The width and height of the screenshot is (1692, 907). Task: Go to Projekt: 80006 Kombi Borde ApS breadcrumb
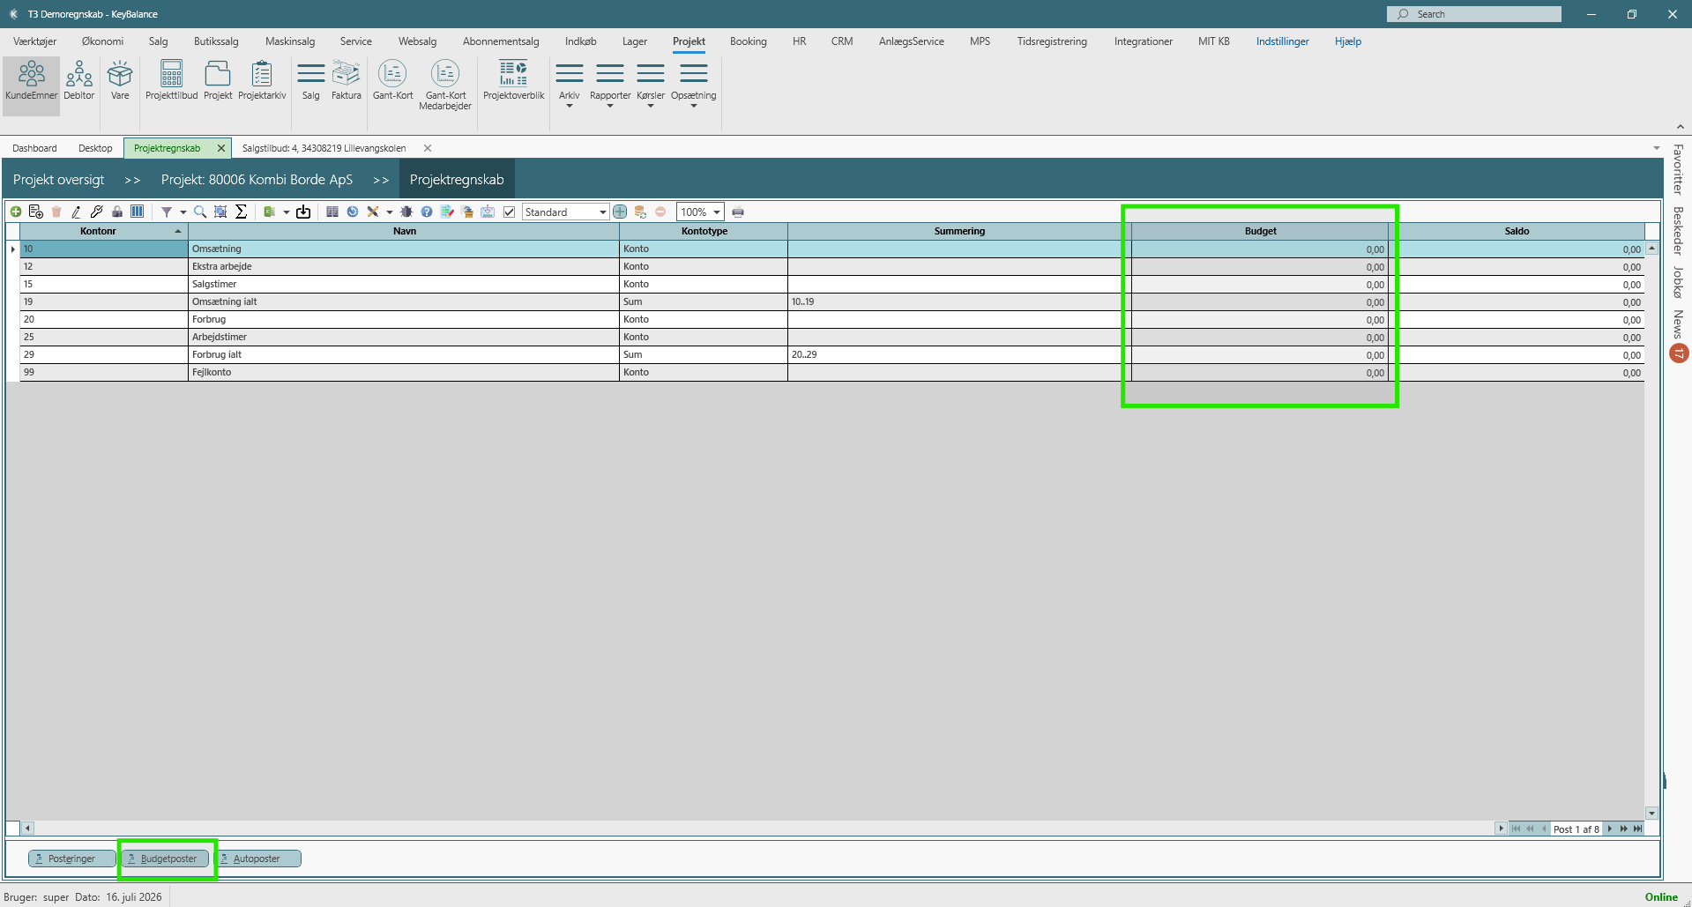257,180
